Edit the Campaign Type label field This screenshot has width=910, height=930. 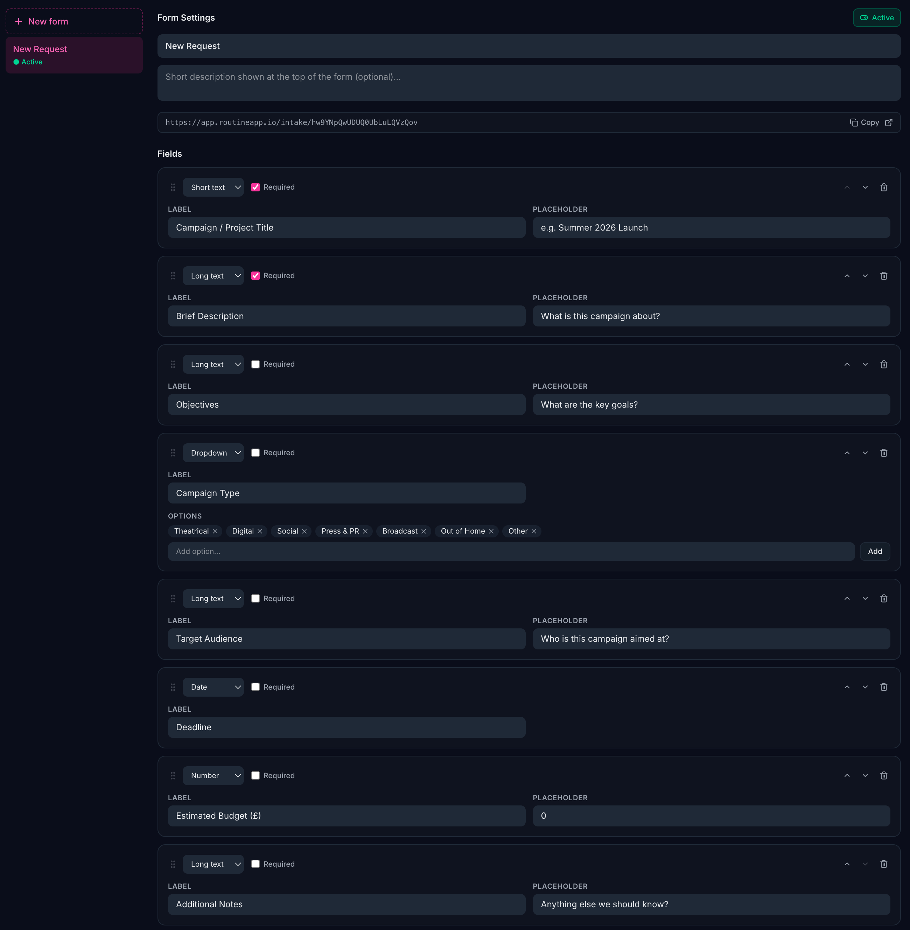[346, 493]
